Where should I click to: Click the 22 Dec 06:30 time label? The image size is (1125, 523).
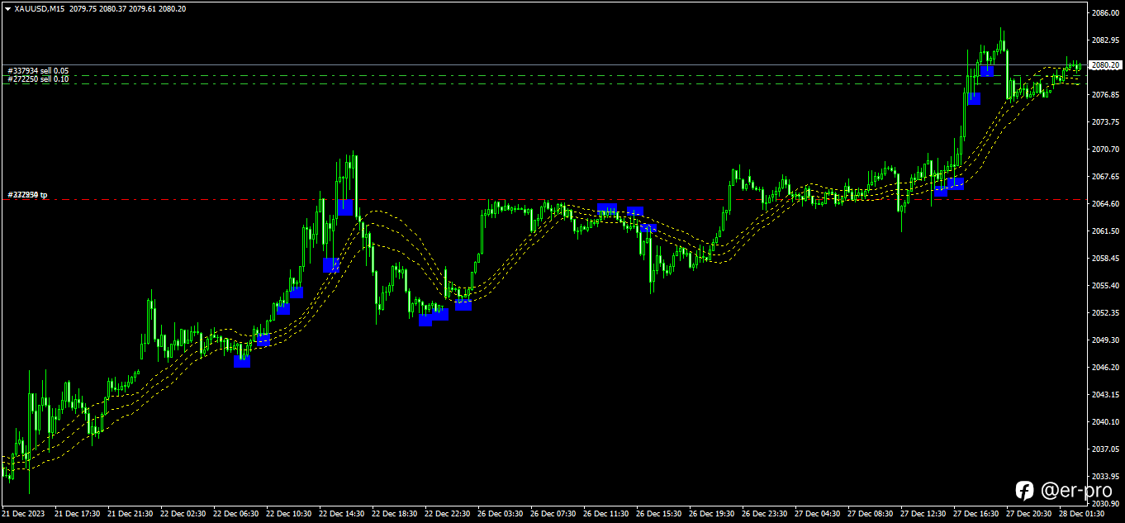pos(236,514)
